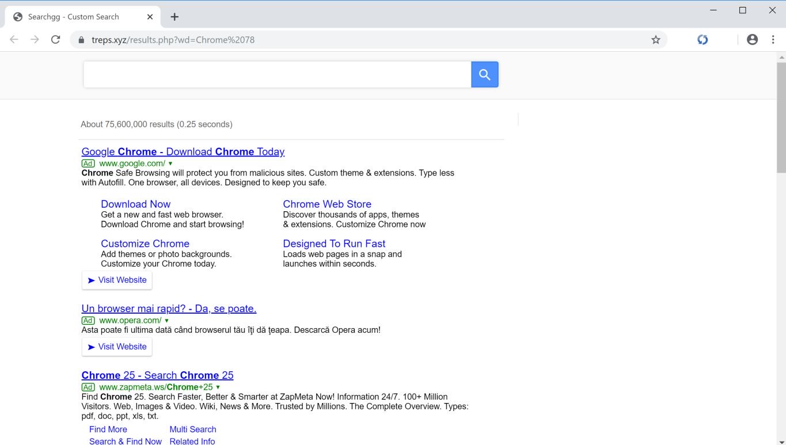Follow the Find More link
Image resolution: width=786 pixels, height=445 pixels.
click(x=108, y=429)
